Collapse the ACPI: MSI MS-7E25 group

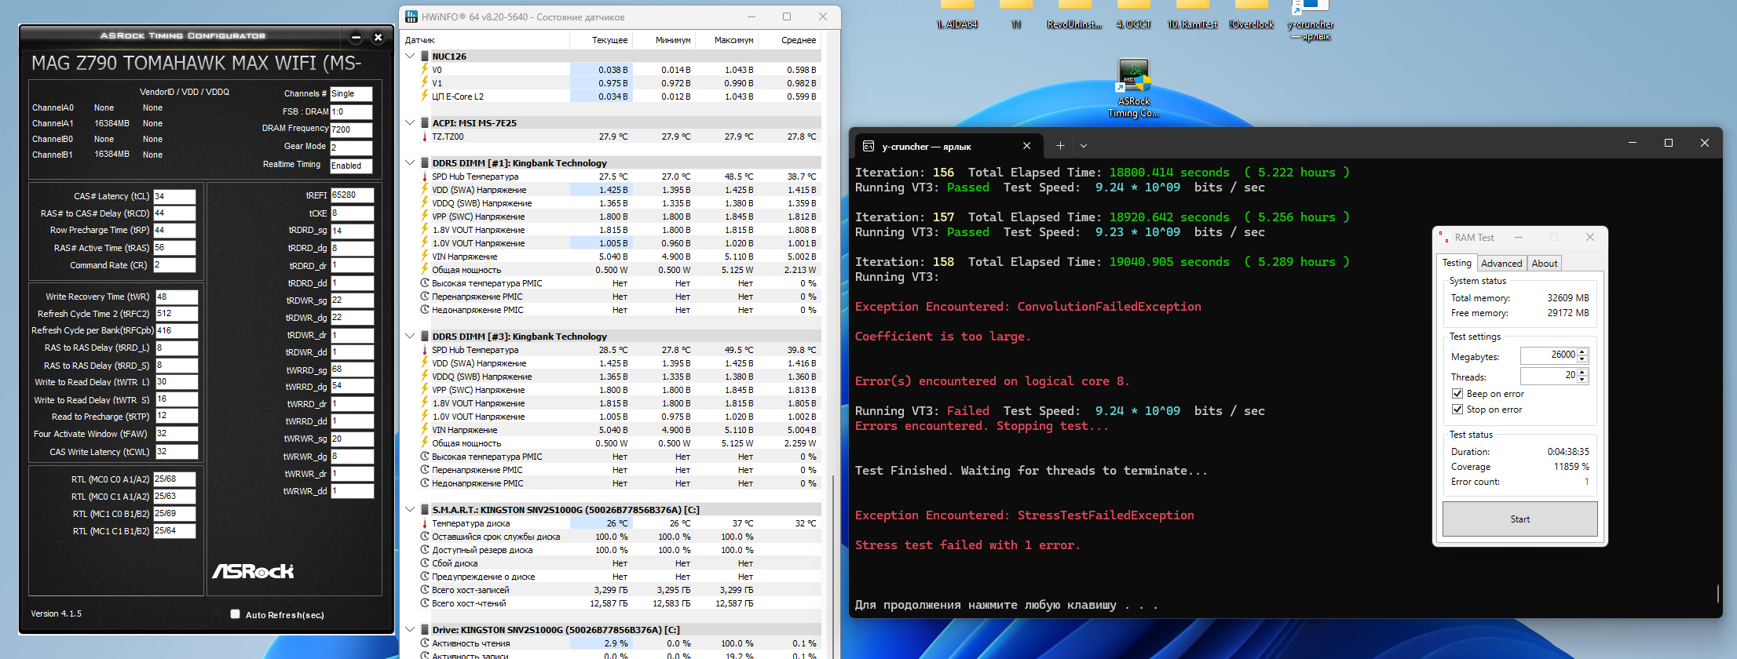coord(410,123)
